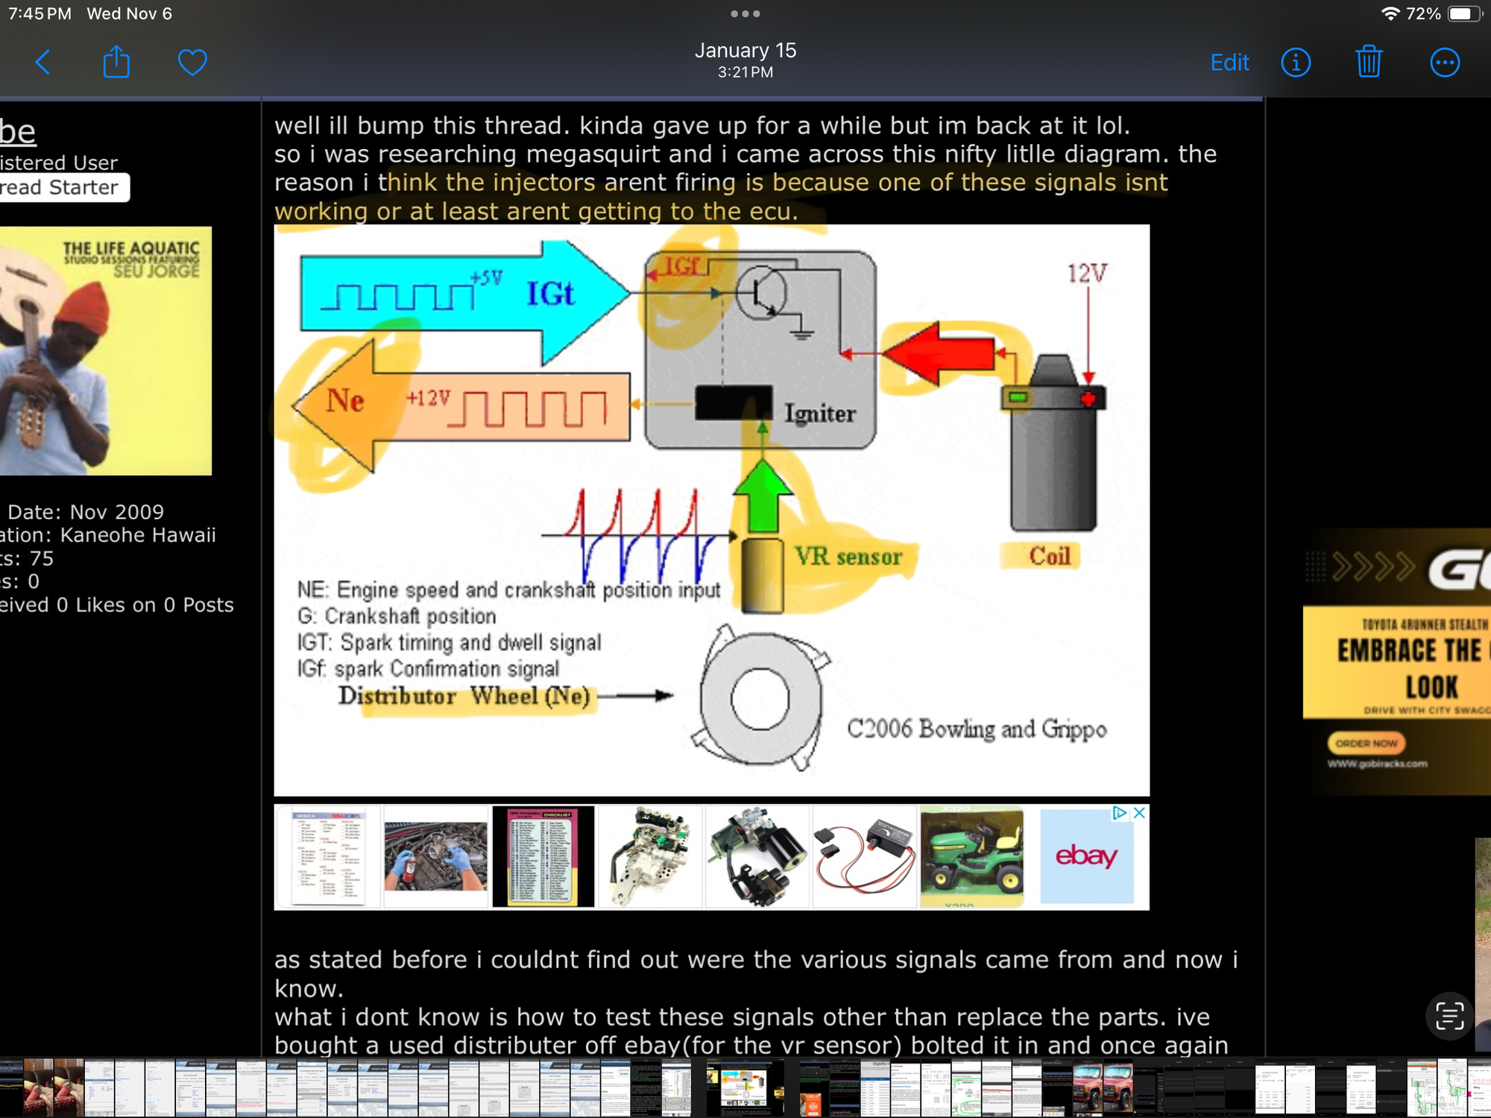Select red truck thumbnail in filmstrip
The width and height of the screenshot is (1491, 1118).
pyautogui.click(x=1088, y=1088)
